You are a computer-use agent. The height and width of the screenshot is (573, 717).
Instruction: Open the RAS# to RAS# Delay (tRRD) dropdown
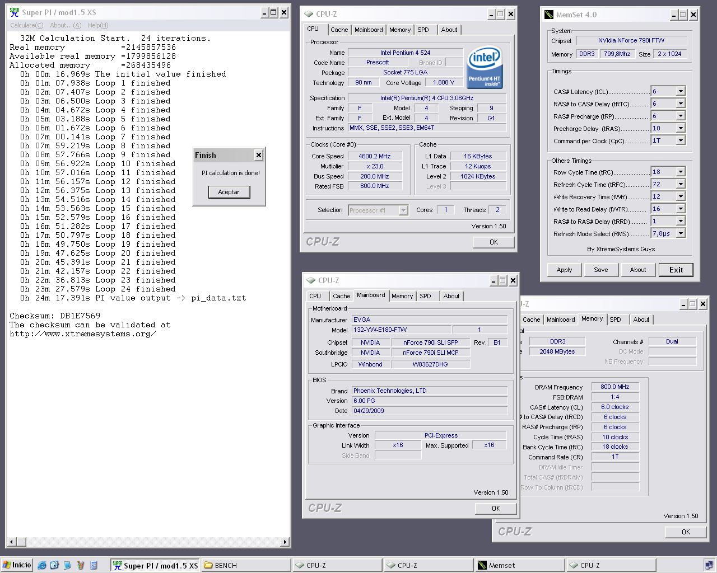pyautogui.click(x=681, y=221)
